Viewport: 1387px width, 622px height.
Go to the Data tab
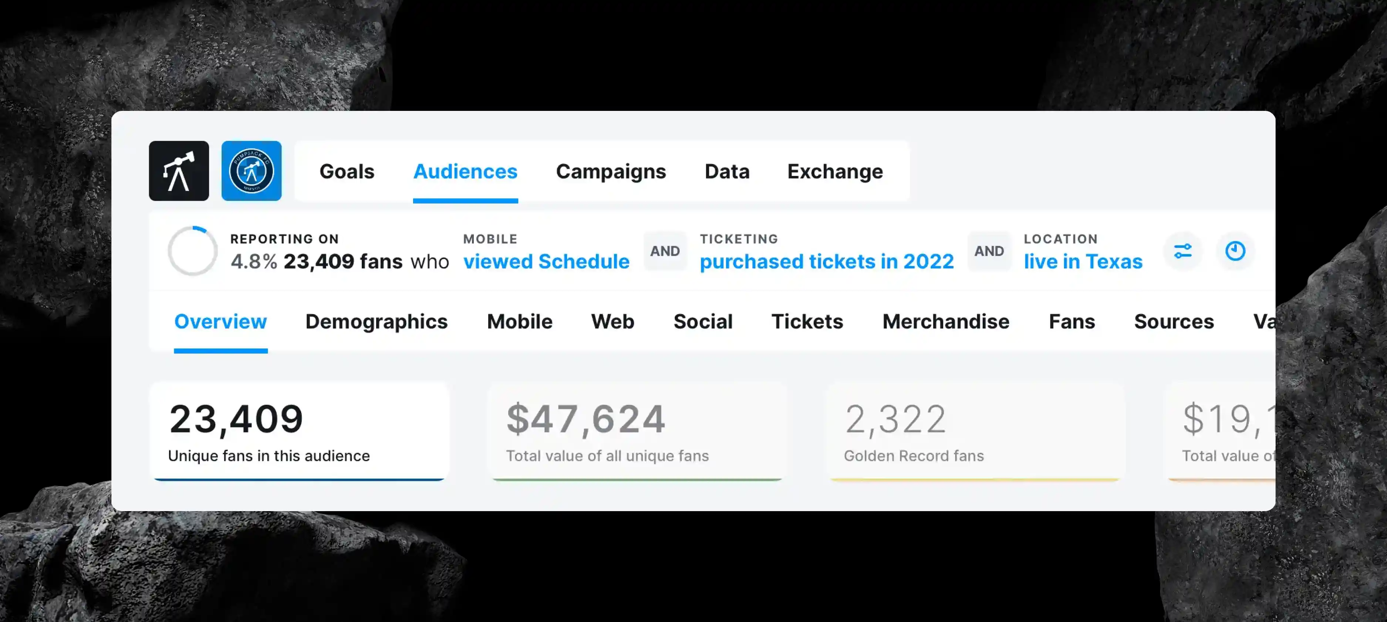tap(727, 171)
